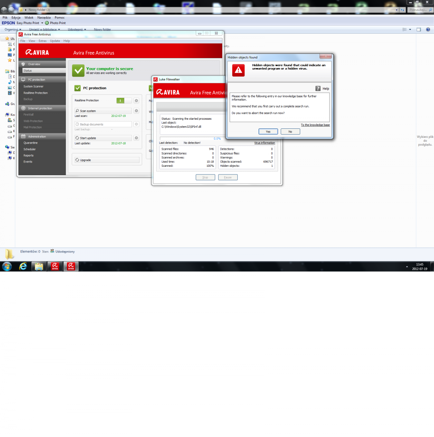Open the Windows Start menu orb

pos(7,267)
